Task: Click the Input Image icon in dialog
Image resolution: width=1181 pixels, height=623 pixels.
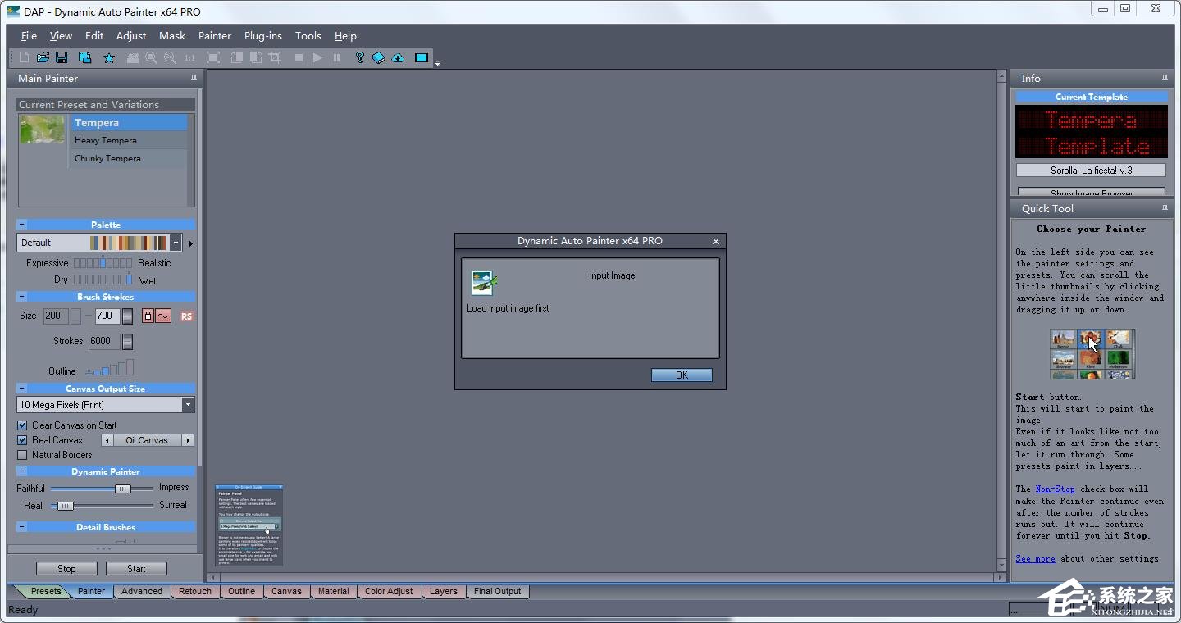Action: [x=484, y=283]
